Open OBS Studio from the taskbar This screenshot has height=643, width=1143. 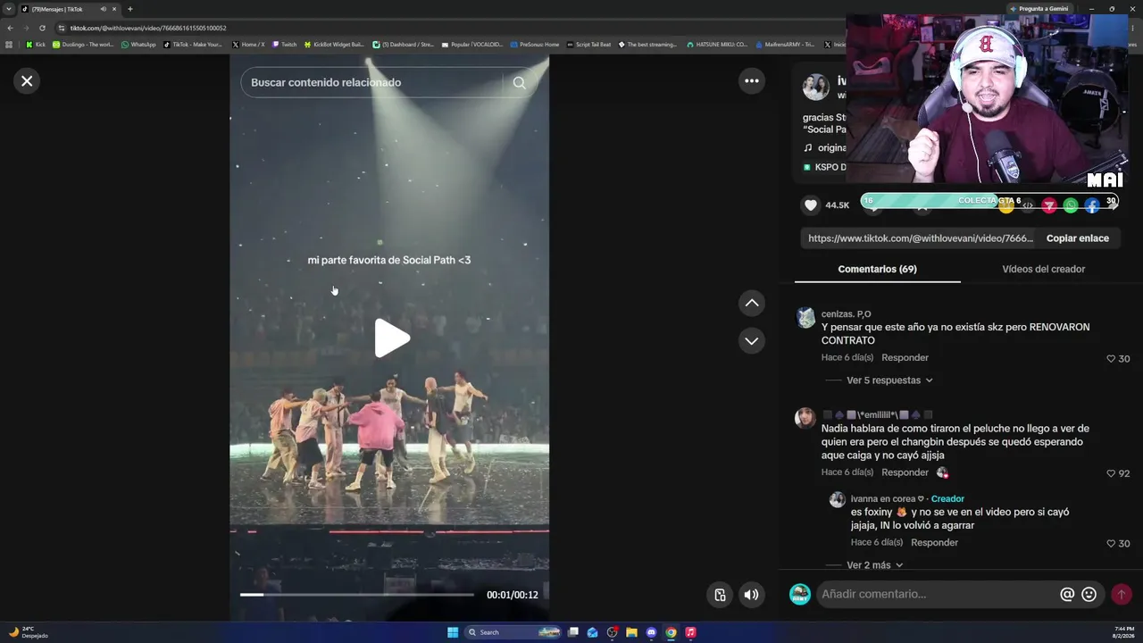[612, 632]
